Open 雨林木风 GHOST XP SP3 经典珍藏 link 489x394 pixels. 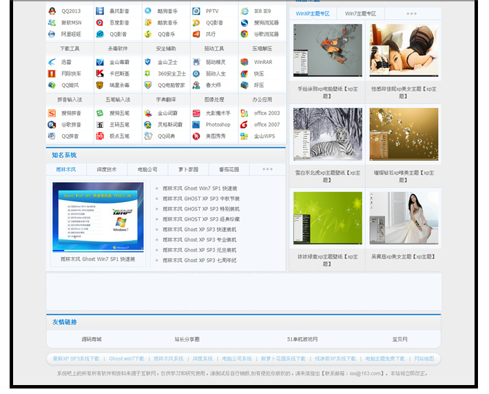pyautogui.click(x=201, y=219)
